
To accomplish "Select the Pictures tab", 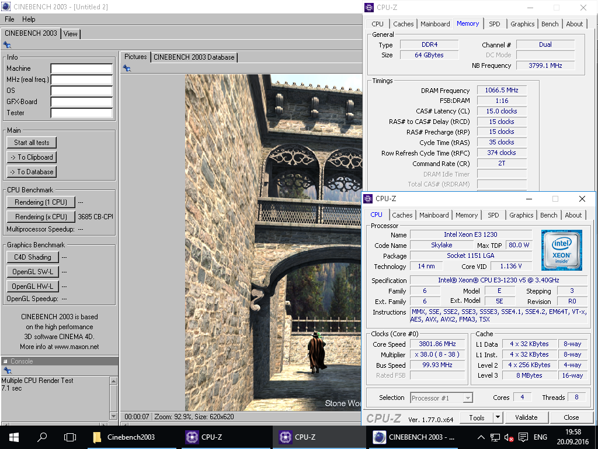I will 135,57.
